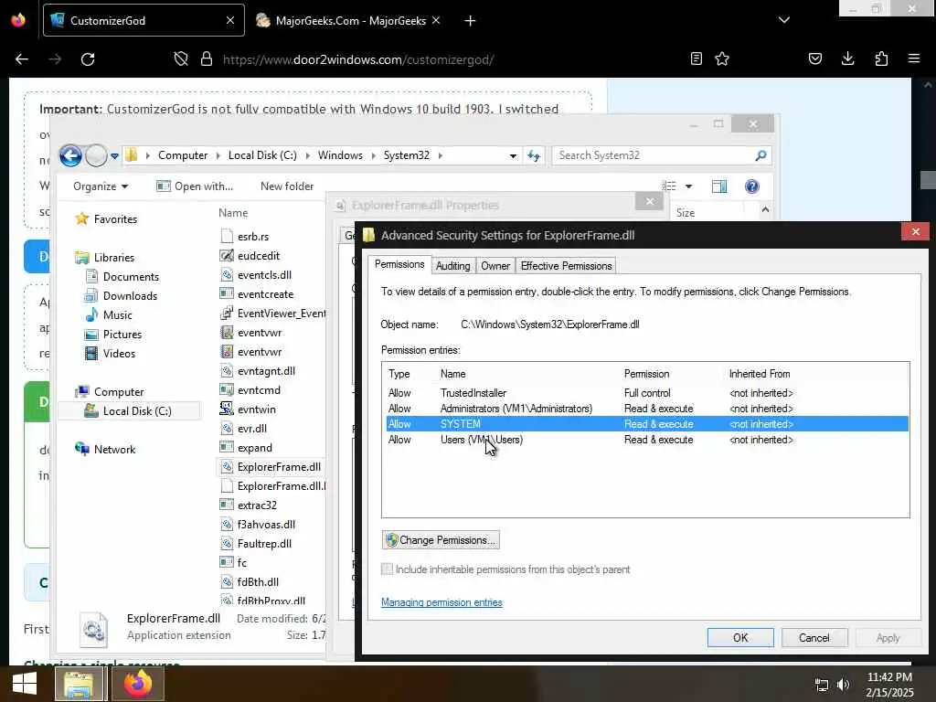Viewport: 936px width, 702px height.
Task: Click Computer in address breadcrumb
Action: click(183, 155)
